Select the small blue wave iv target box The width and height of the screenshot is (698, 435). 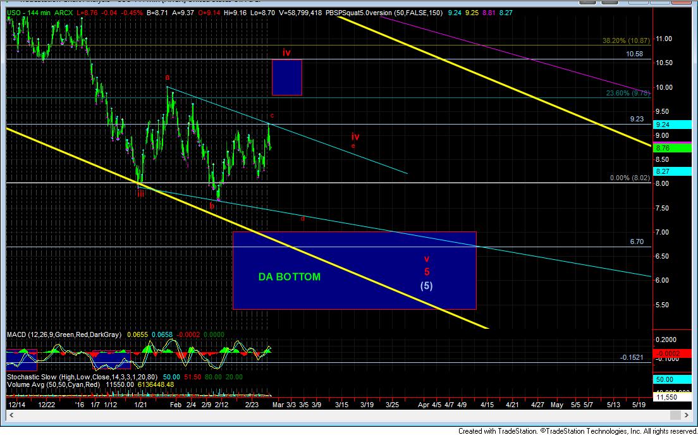pyautogui.click(x=286, y=77)
